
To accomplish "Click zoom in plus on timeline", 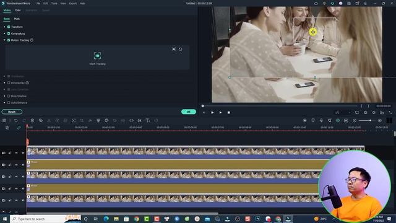I will point(380,121).
